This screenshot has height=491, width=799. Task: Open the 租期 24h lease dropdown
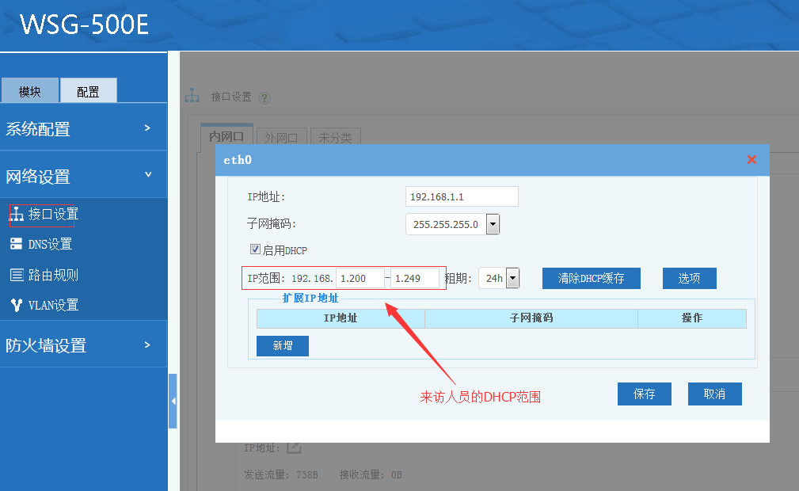[x=512, y=278]
